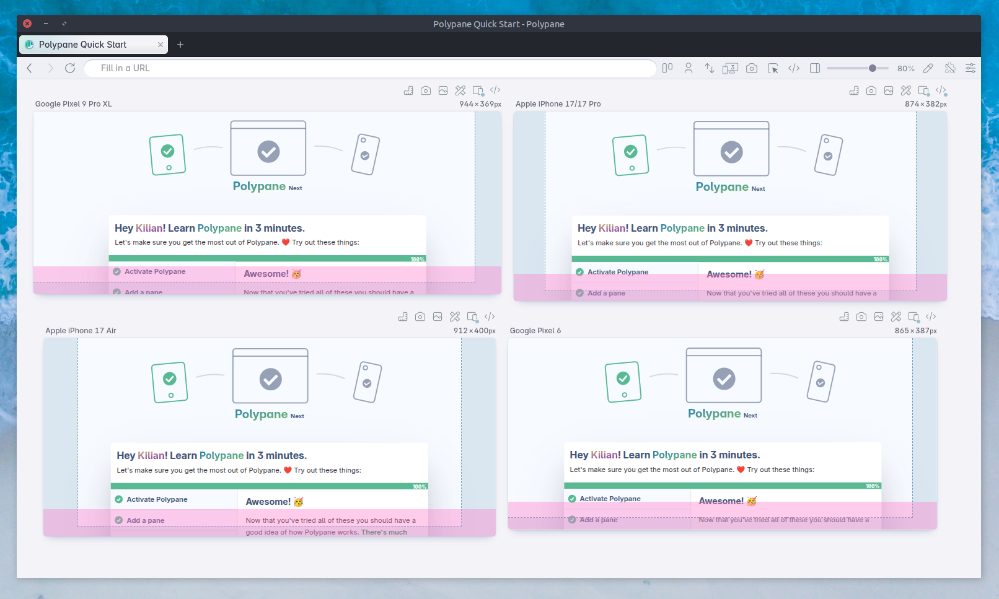Screenshot the Google Pixel 6 pane
This screenshot has height=599, width=999.
point(861,317)
